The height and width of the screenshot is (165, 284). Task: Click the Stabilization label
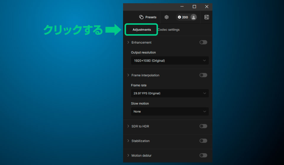(141, 141)
